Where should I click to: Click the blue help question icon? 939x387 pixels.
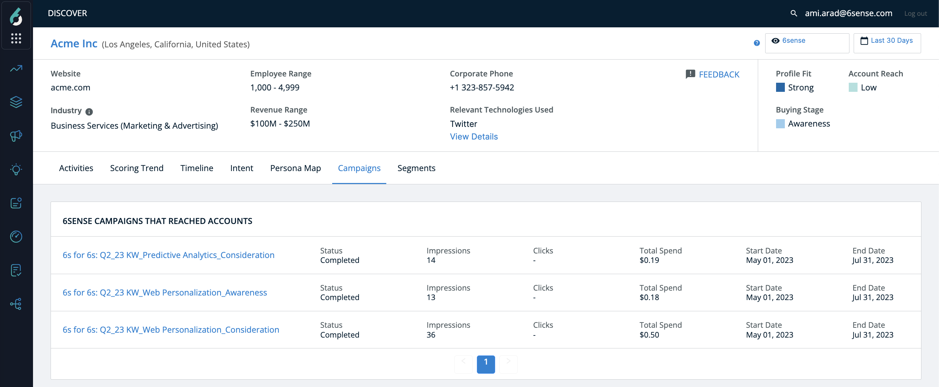point(757,43)
